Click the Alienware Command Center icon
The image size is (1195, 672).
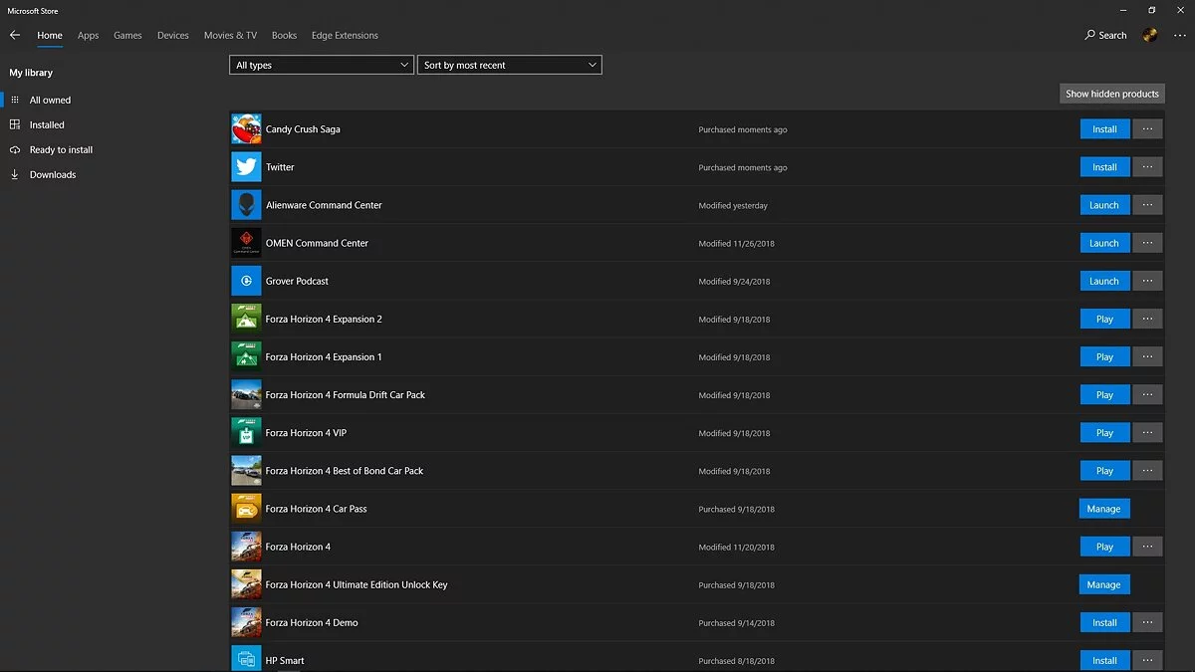(x=246, y=205)
